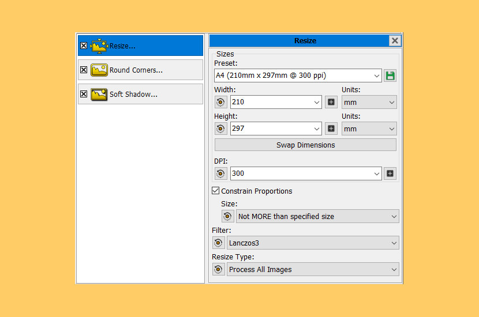Select the Round Corners... action row
479x317 pixels.
(140, 70)
